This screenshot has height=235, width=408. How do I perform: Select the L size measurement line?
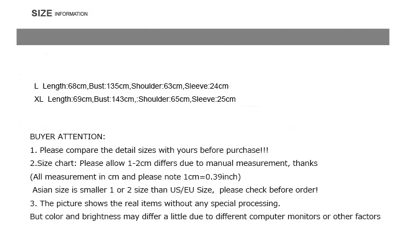point(131,86)
